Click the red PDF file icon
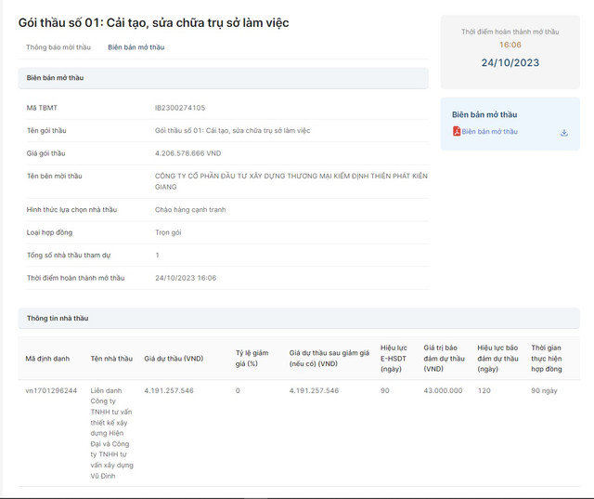 tap(457, 132)
